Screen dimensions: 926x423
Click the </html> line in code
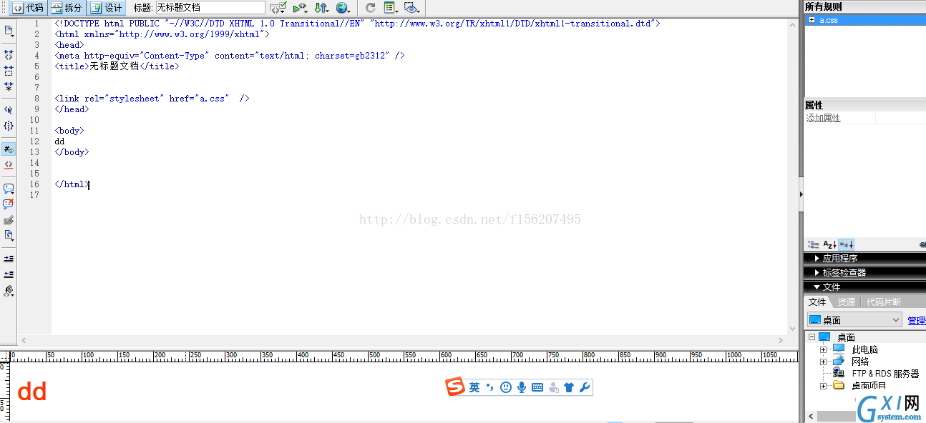tap(72, 184)
